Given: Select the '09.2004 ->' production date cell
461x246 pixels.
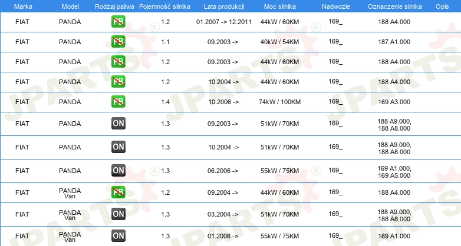Looking at the screenshot, I should (223, 192).
